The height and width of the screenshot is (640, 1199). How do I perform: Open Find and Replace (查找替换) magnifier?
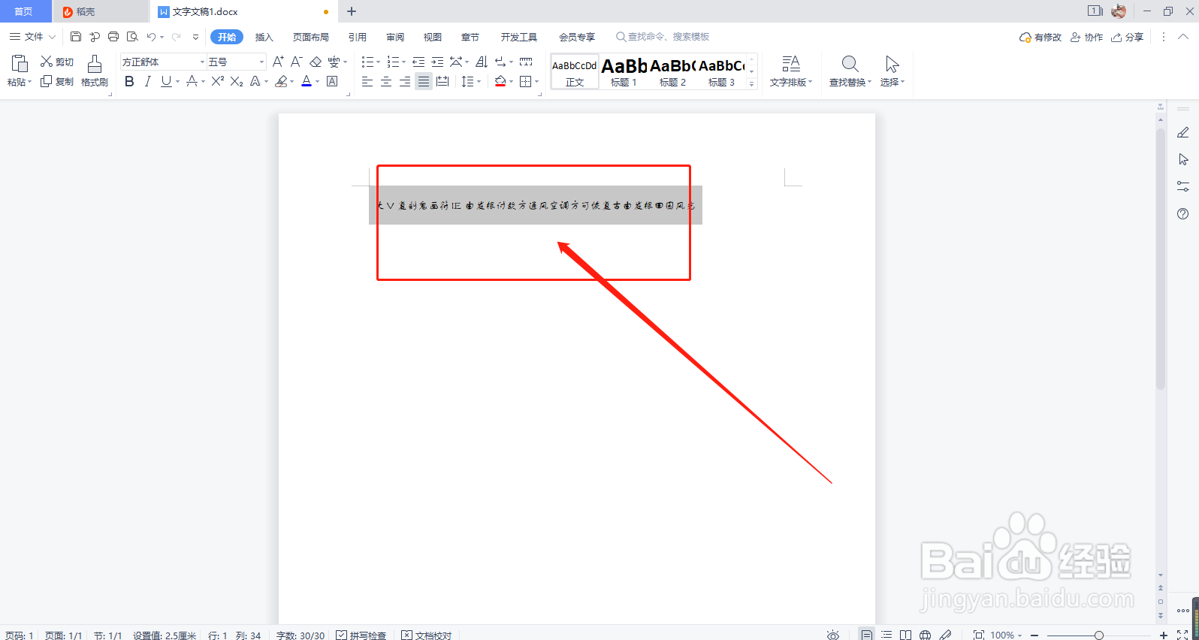(850, 71)
